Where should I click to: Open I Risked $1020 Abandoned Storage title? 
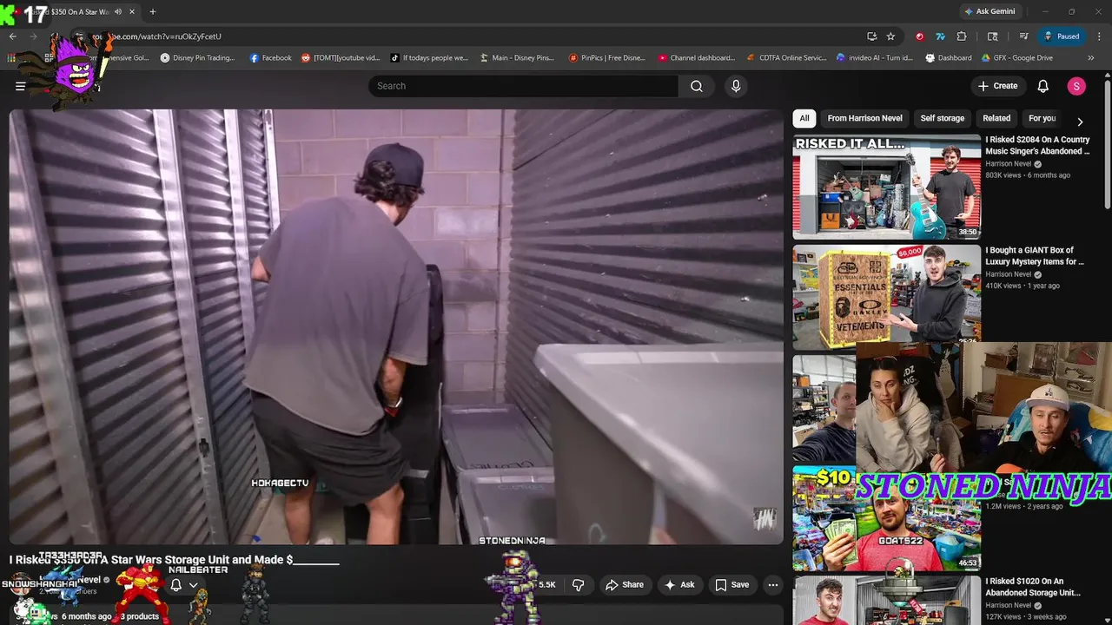[x=1033, y=587]
